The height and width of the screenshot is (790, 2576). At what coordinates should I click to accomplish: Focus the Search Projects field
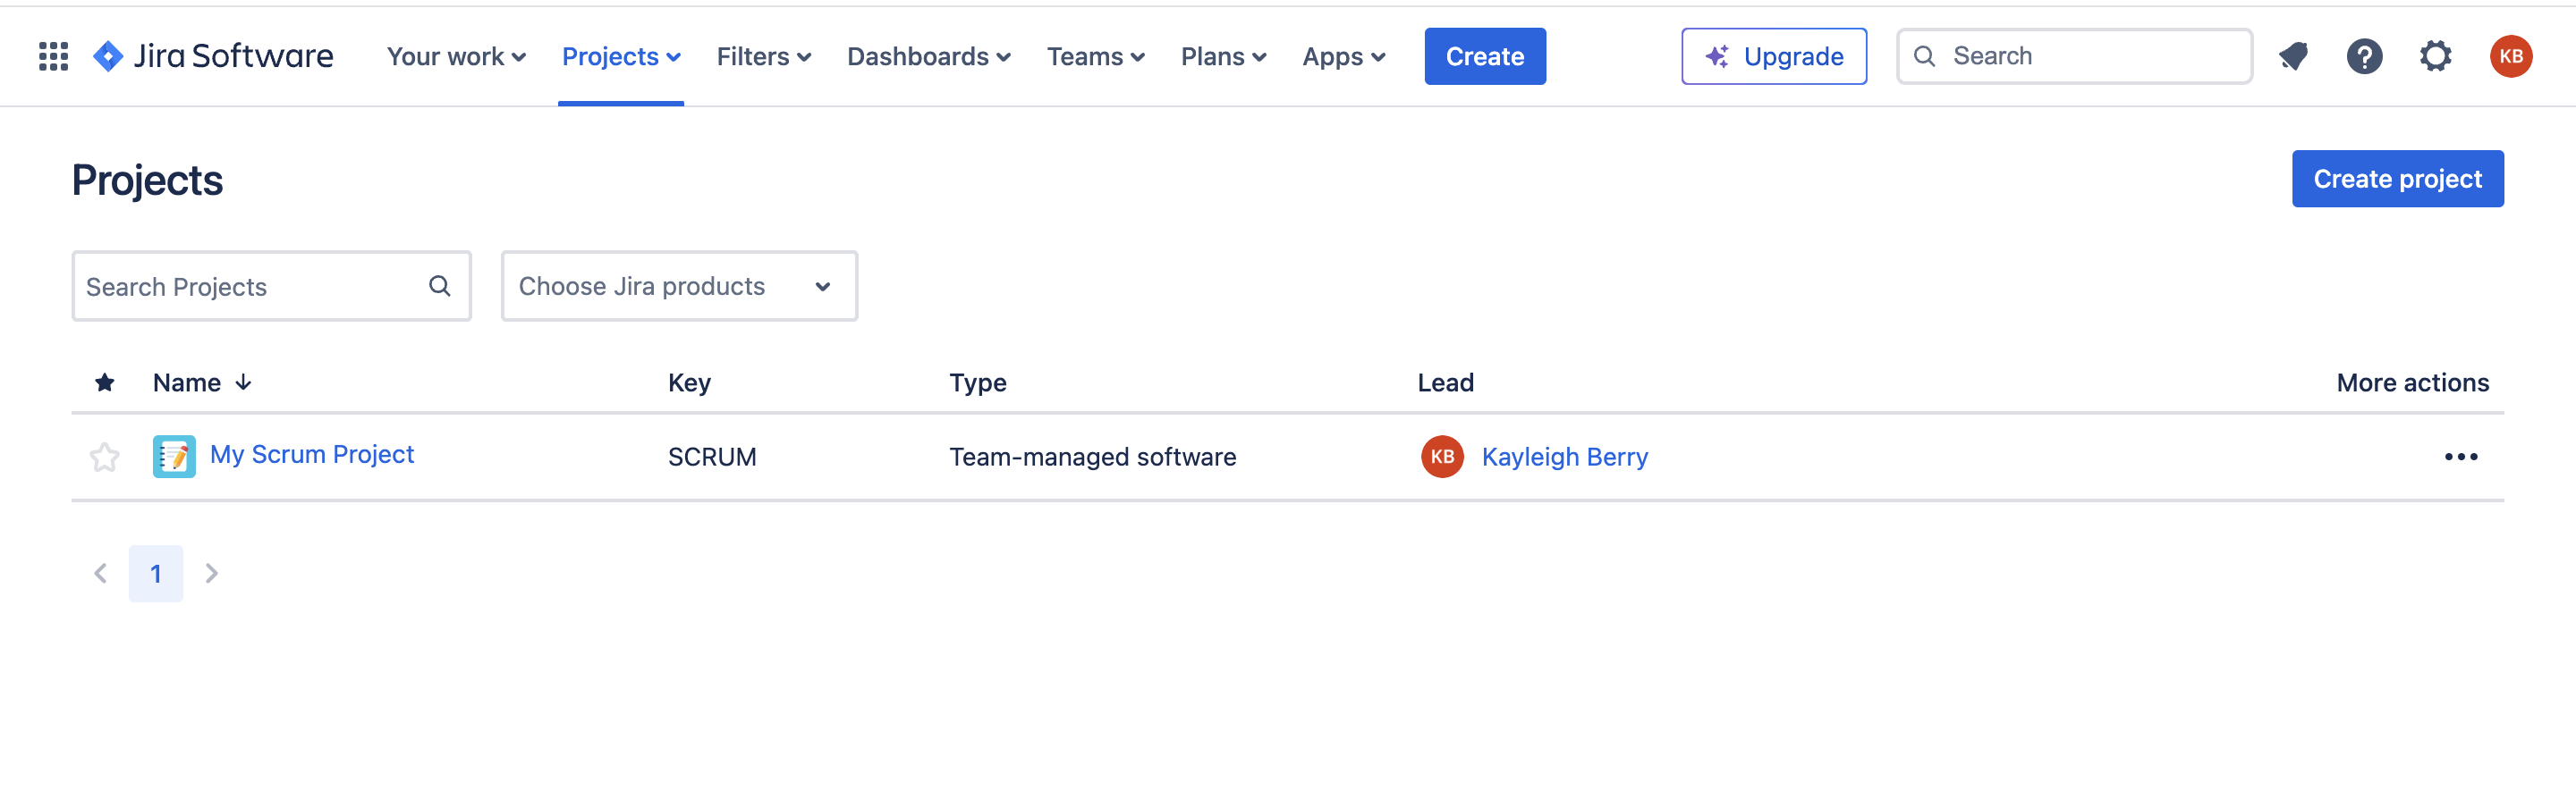[271, 287]
